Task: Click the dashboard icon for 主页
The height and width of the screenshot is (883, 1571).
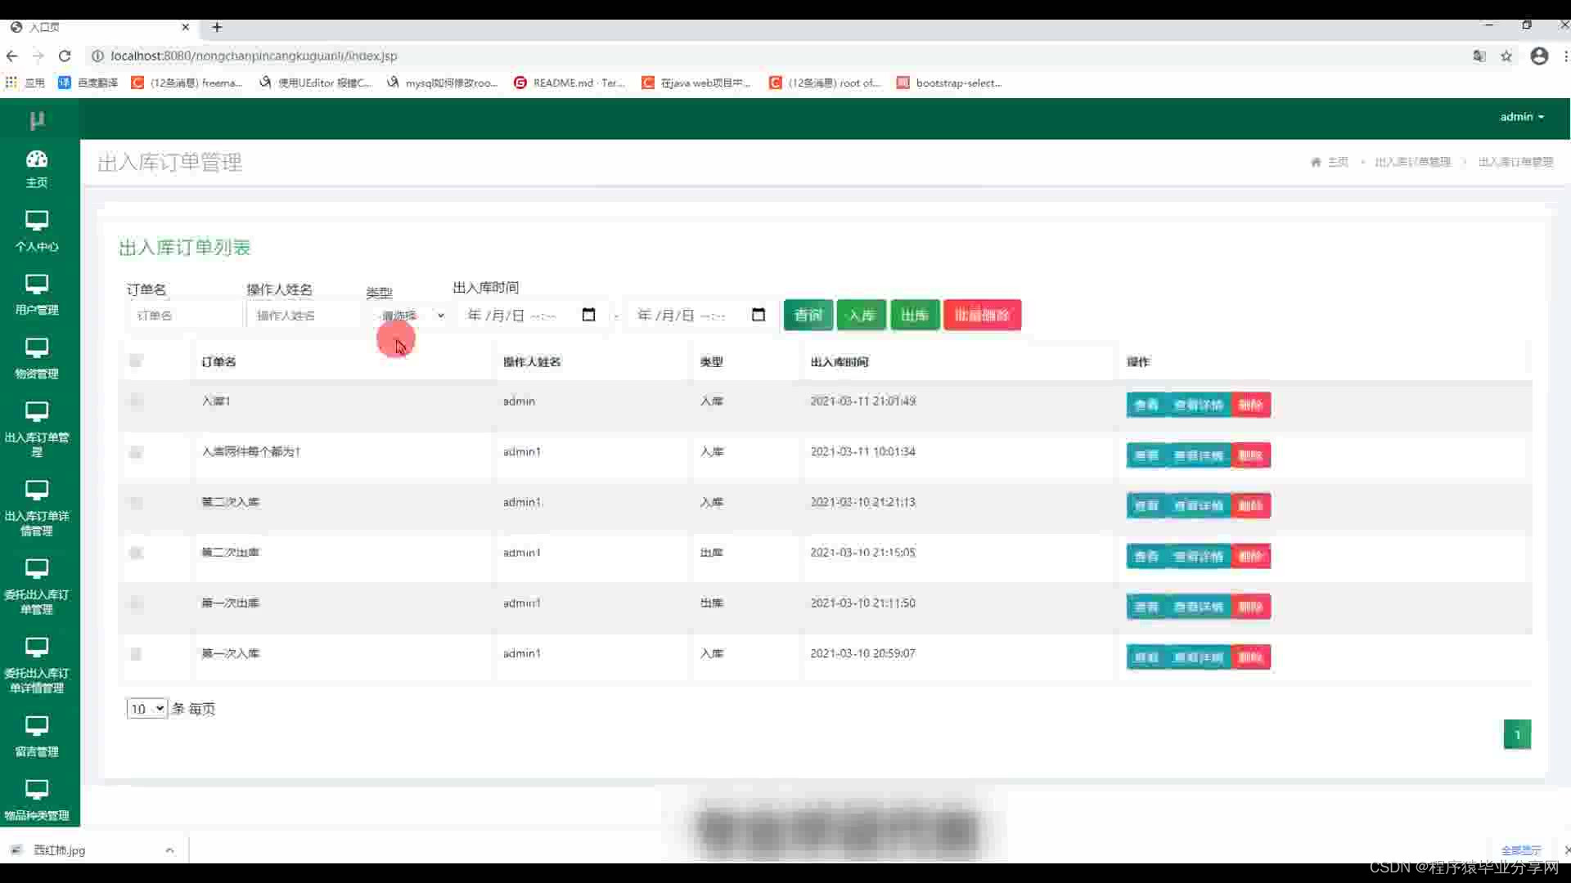Action: coord(37,159)
